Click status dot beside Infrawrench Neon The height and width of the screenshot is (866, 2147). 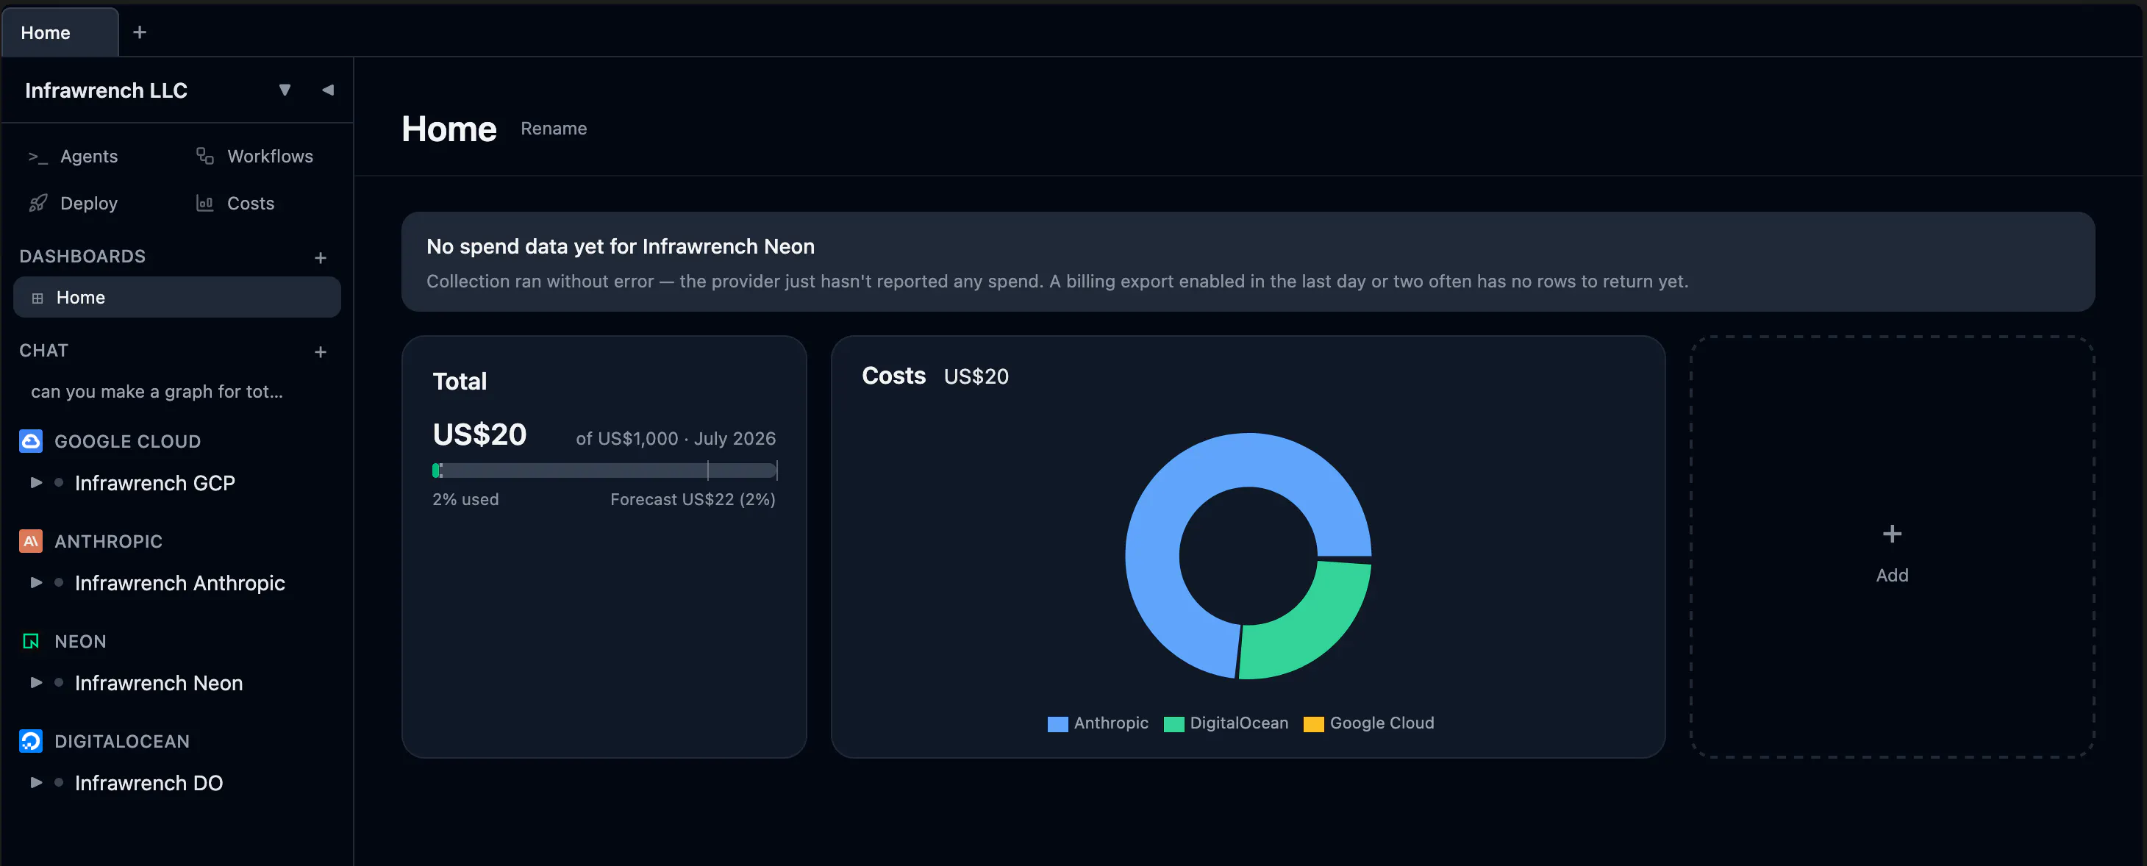click(59, 683)
